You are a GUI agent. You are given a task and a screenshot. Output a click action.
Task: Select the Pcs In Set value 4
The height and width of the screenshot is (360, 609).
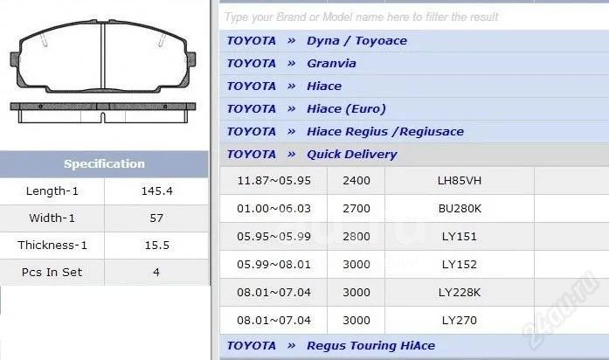[x=156, y=273]
